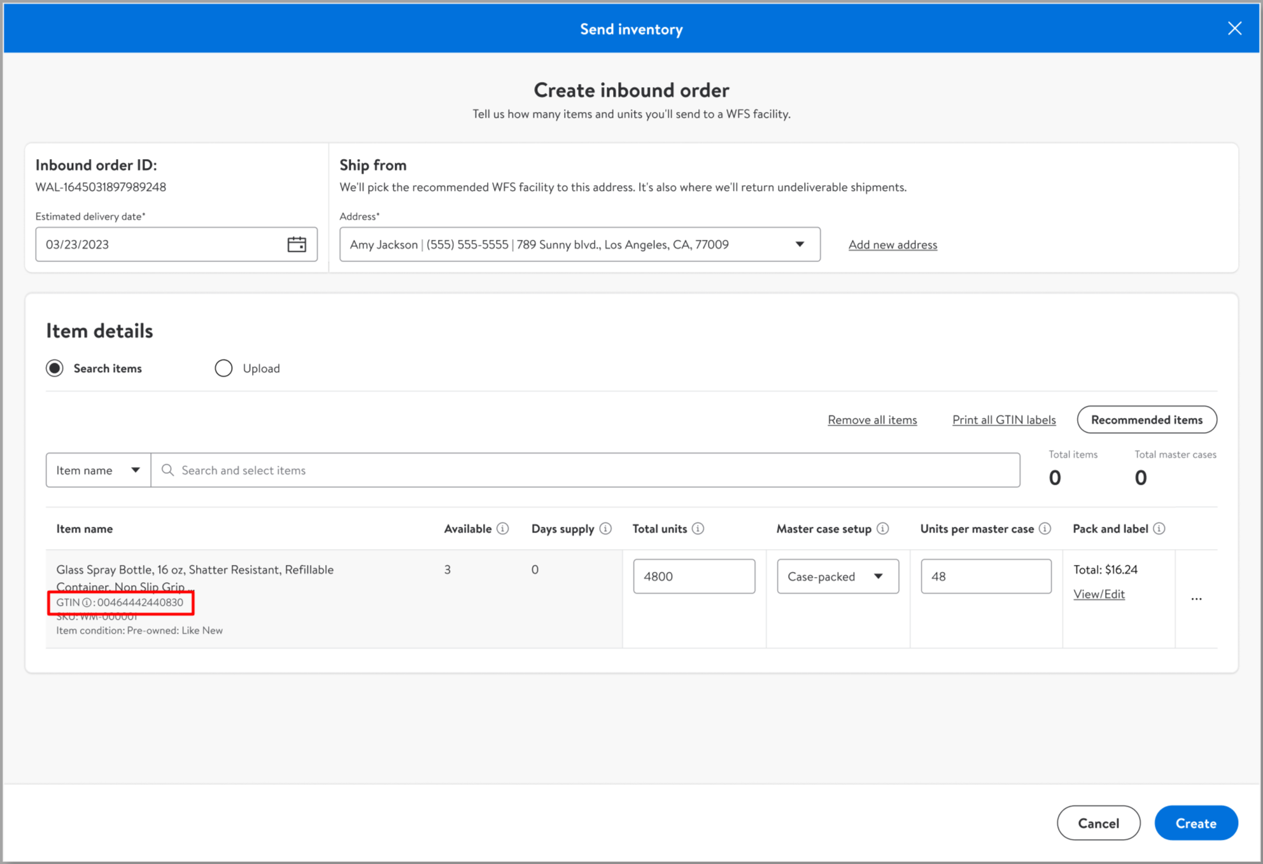Click the Total items count value
This screenshot has width=1263, height=864.
pos(1055,477)
